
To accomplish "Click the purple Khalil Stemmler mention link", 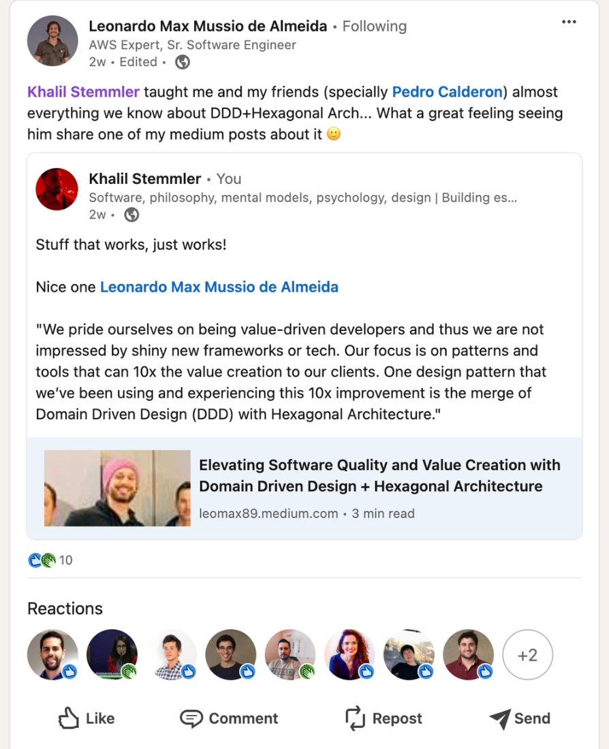I will [x=83, y=92].
